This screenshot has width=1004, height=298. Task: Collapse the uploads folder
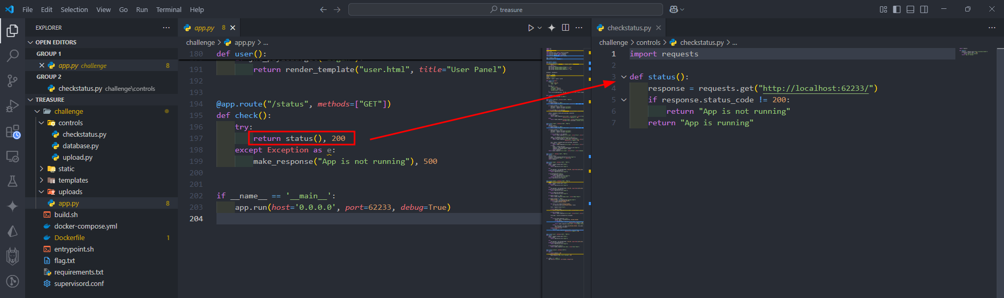coord(41,192)
